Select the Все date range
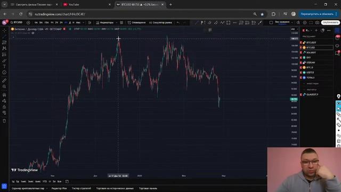Viewport: 341px width, 192px height. click(x=59, y=181)
